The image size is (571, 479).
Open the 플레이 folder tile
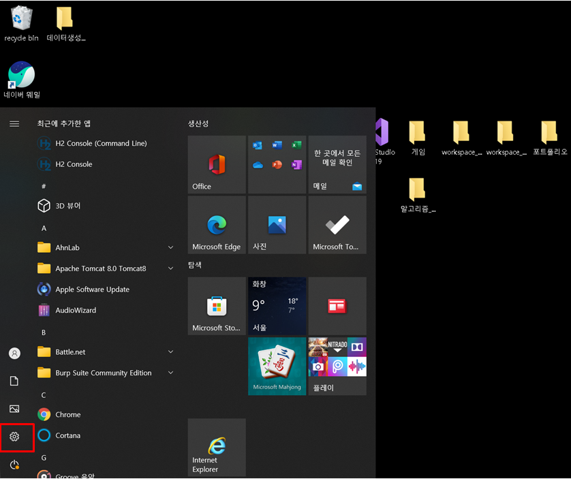pyautogui.click(x=337, y=366)
